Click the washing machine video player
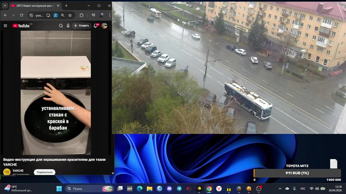Viewport: 346px width, 194px height. click(56, 93)
